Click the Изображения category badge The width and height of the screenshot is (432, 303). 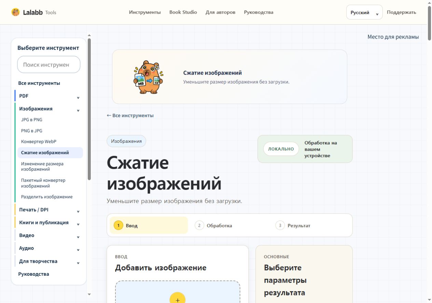126,141
